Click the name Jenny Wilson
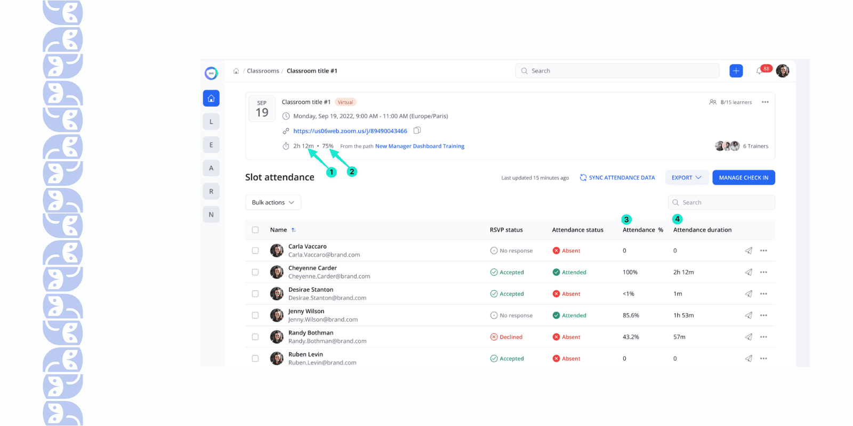This screenshot has width=853, height=426. coord(306,312)
